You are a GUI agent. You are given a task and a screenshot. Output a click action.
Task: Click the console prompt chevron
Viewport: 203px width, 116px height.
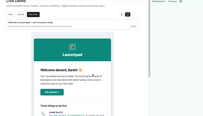coord(153,5)
